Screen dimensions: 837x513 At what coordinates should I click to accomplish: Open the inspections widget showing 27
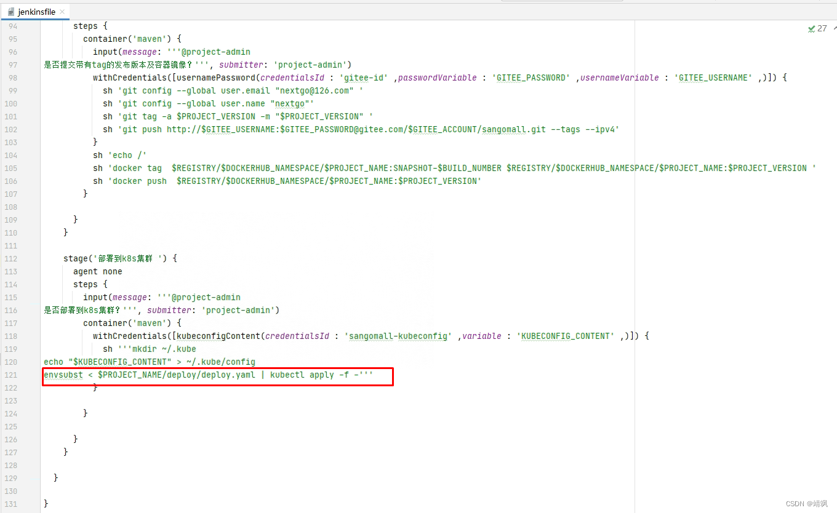817,28
